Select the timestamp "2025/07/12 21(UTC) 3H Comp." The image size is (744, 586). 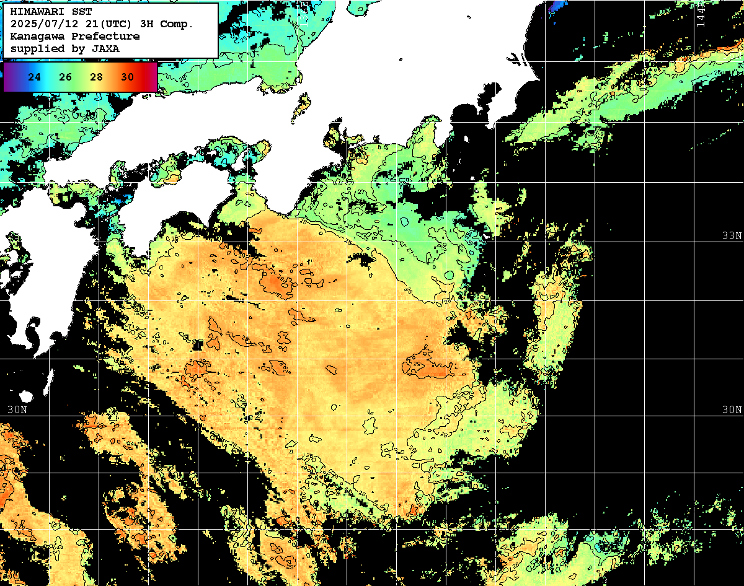click(x=102, y=24)
